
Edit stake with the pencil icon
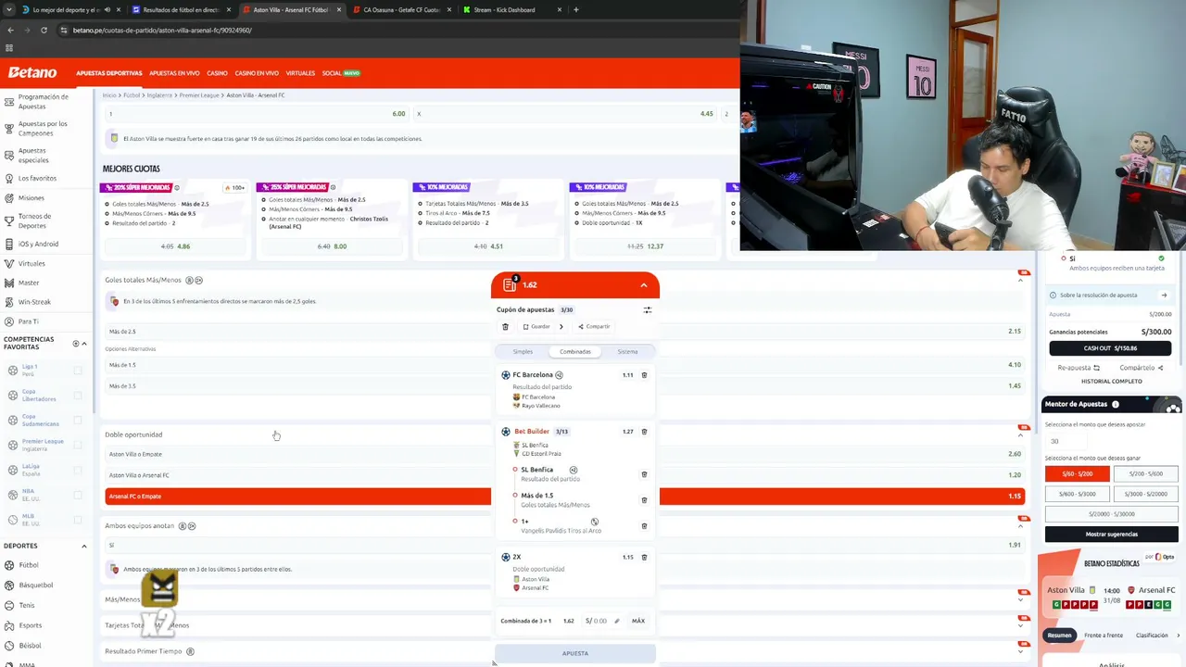click(616, 621)
